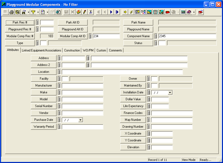Jump to last record with blue arrow-bar icon

tap(117, 12)
